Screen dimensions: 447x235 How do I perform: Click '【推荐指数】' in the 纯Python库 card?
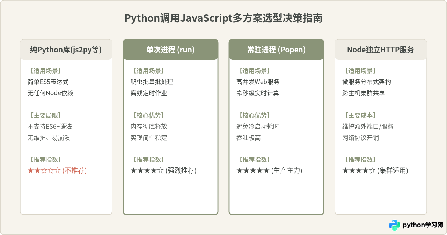pos(45,160)
